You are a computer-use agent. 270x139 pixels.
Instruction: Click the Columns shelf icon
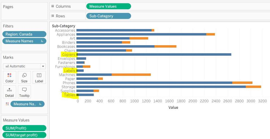pos(53,6)
